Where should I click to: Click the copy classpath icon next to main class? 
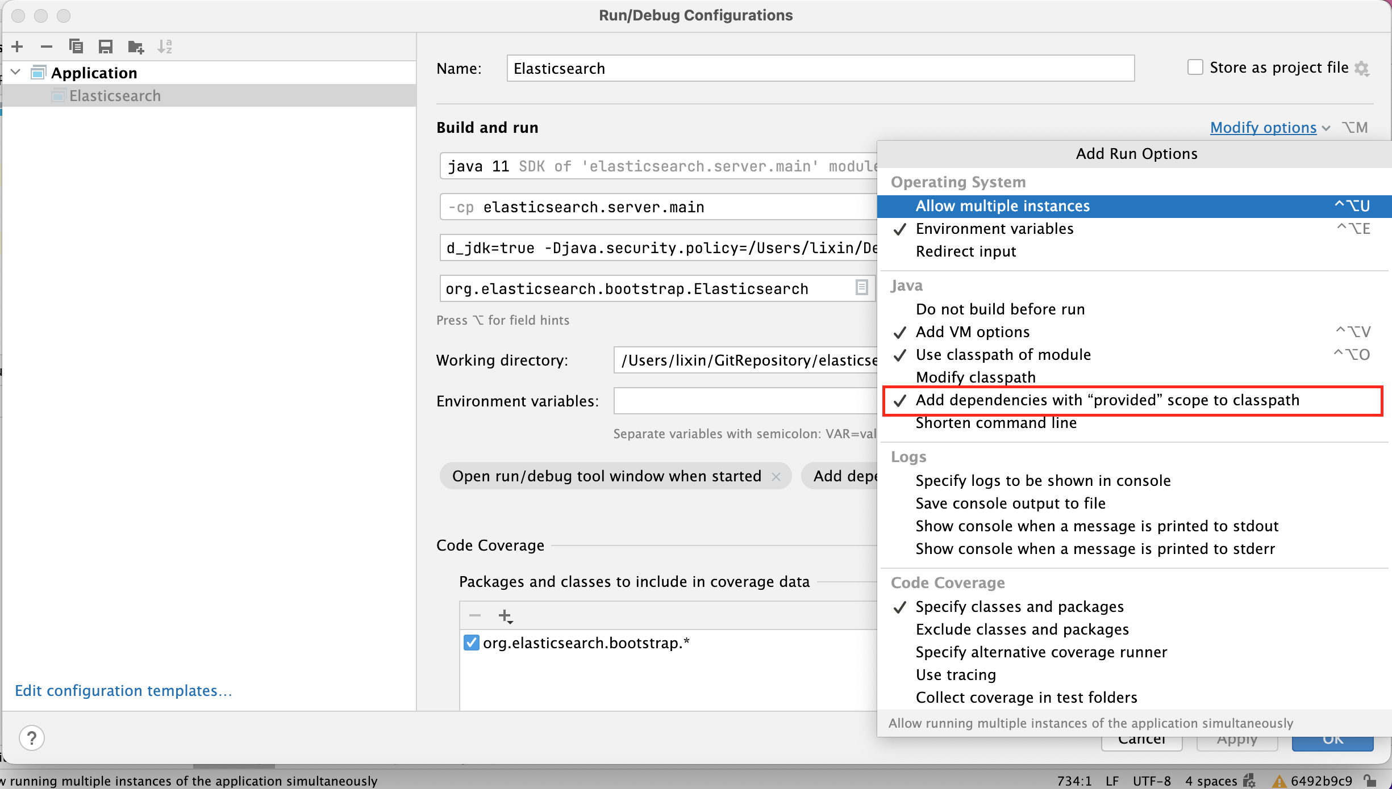pyautogui.click(x=860, y=288)
